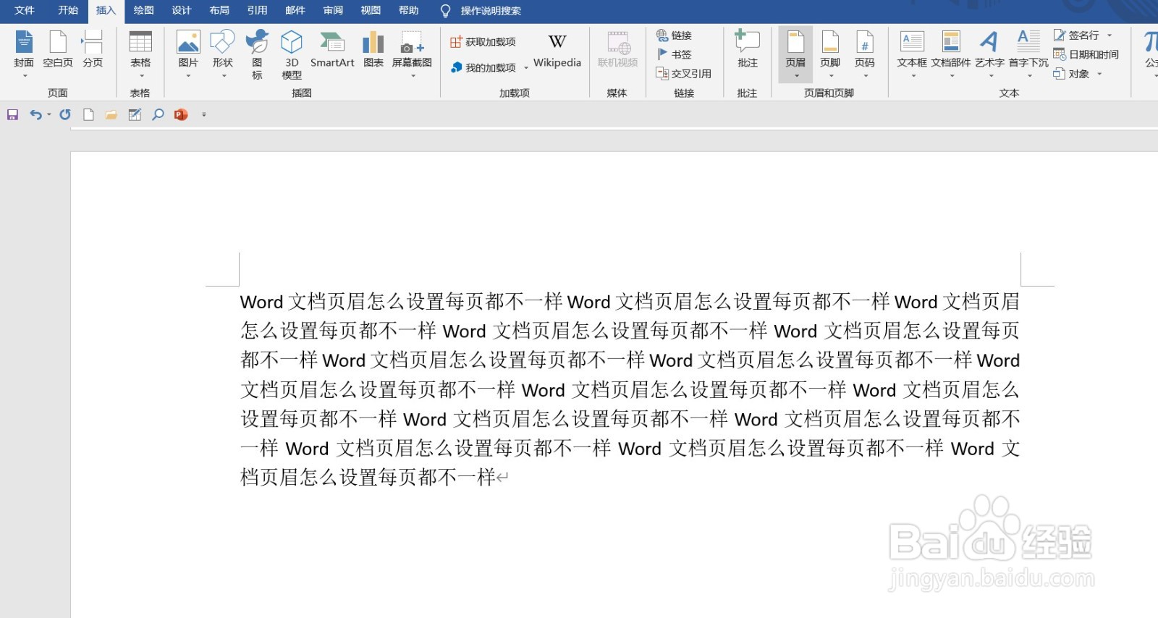This screenshot has height=618, width=1158.
Task: Undo the last action
Action: pyautogui.click(x=35, y=114)
